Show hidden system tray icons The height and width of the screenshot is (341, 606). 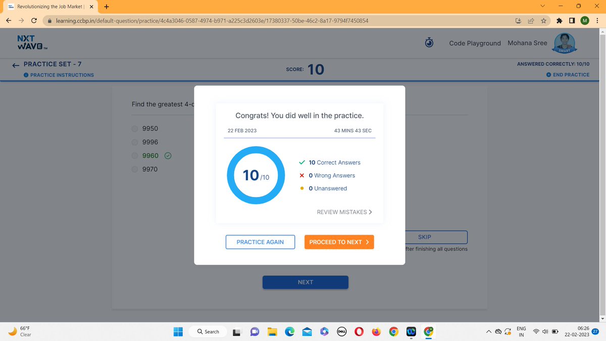tap(489, 332)
